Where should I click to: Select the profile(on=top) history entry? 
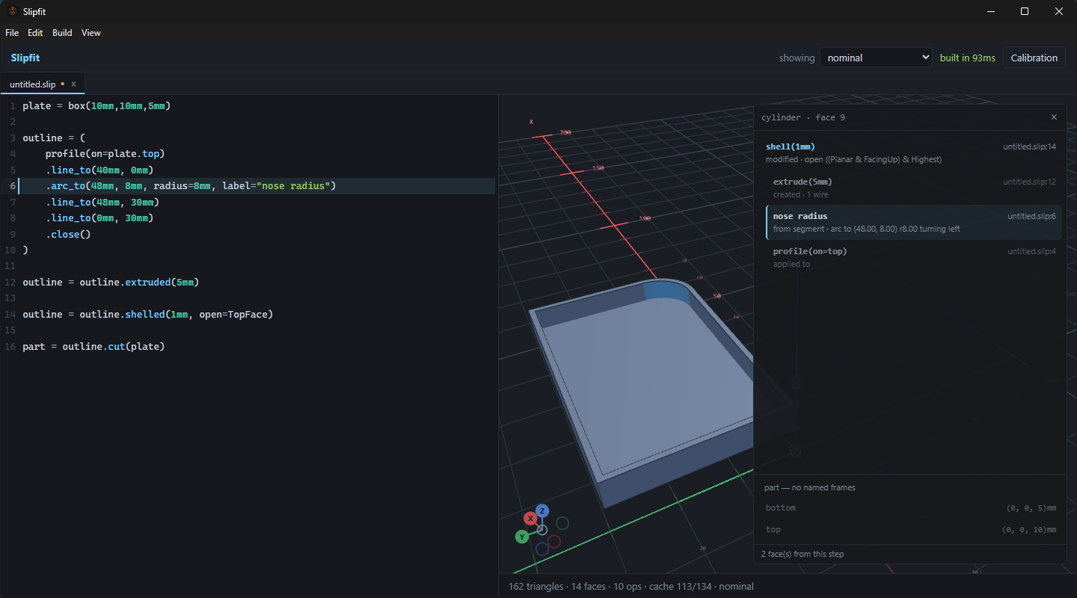(x=914, y=257)
